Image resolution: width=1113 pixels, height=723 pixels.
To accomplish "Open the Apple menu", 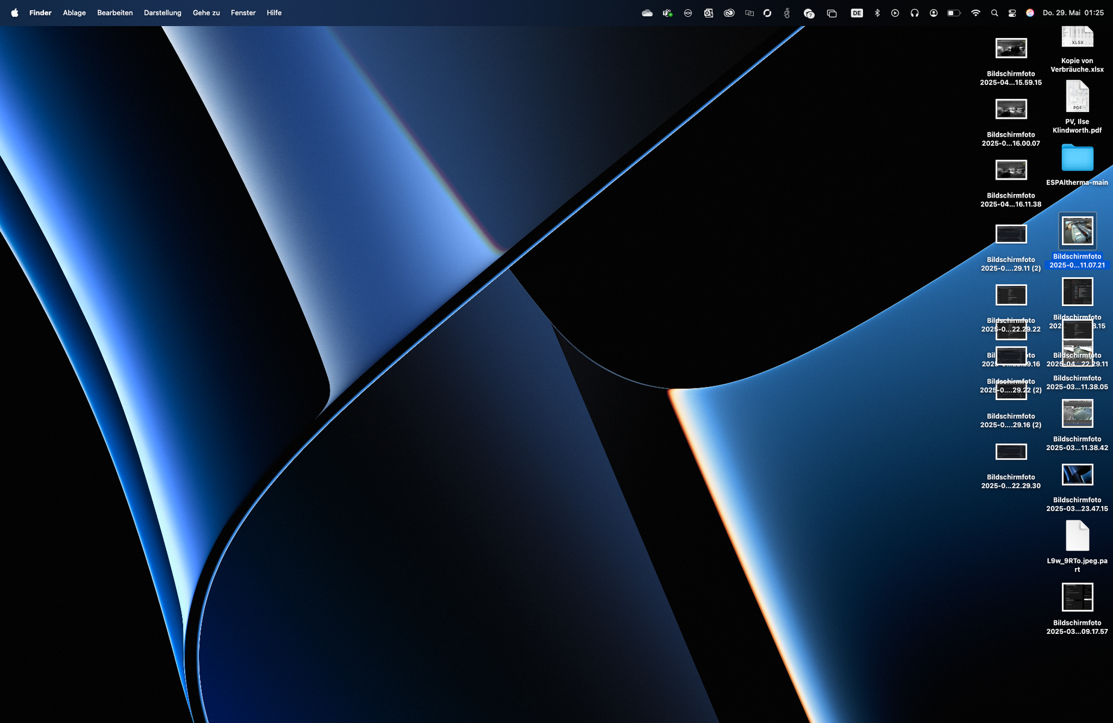I will point(14,13).
